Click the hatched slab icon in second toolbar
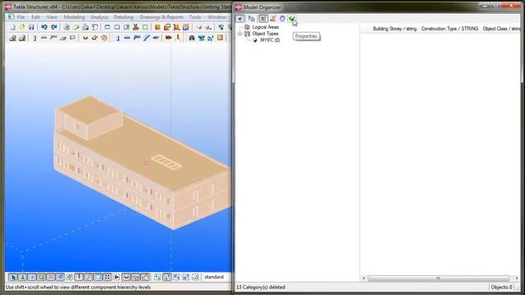The width and height of the screenshot is (525, 295). pyautogui.click(x=104, y=39)
